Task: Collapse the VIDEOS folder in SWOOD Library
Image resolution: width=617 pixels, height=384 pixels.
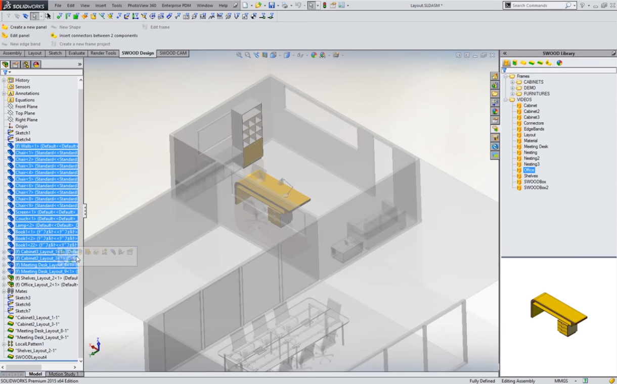Action: (x=505, y=100)
